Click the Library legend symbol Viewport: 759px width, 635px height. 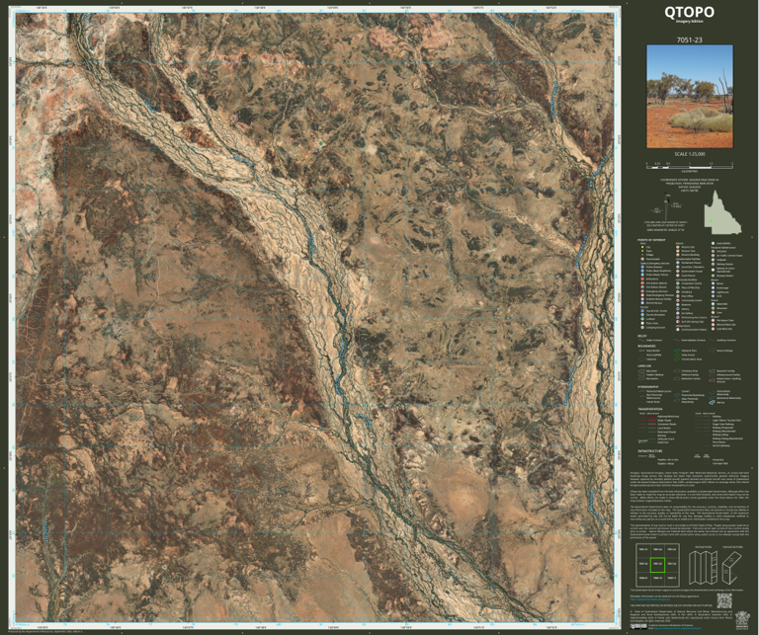678,309
